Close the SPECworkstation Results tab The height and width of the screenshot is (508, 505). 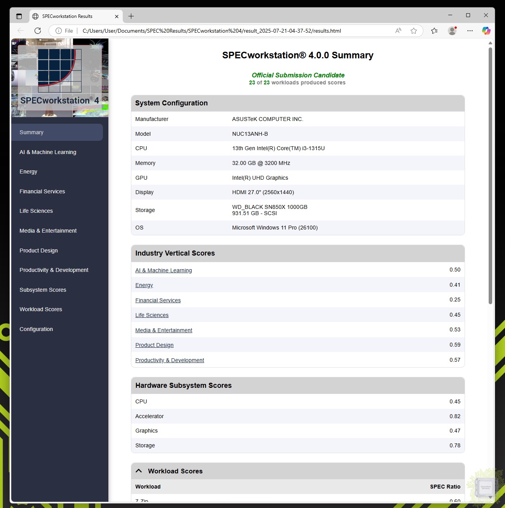tap(117, 16)
